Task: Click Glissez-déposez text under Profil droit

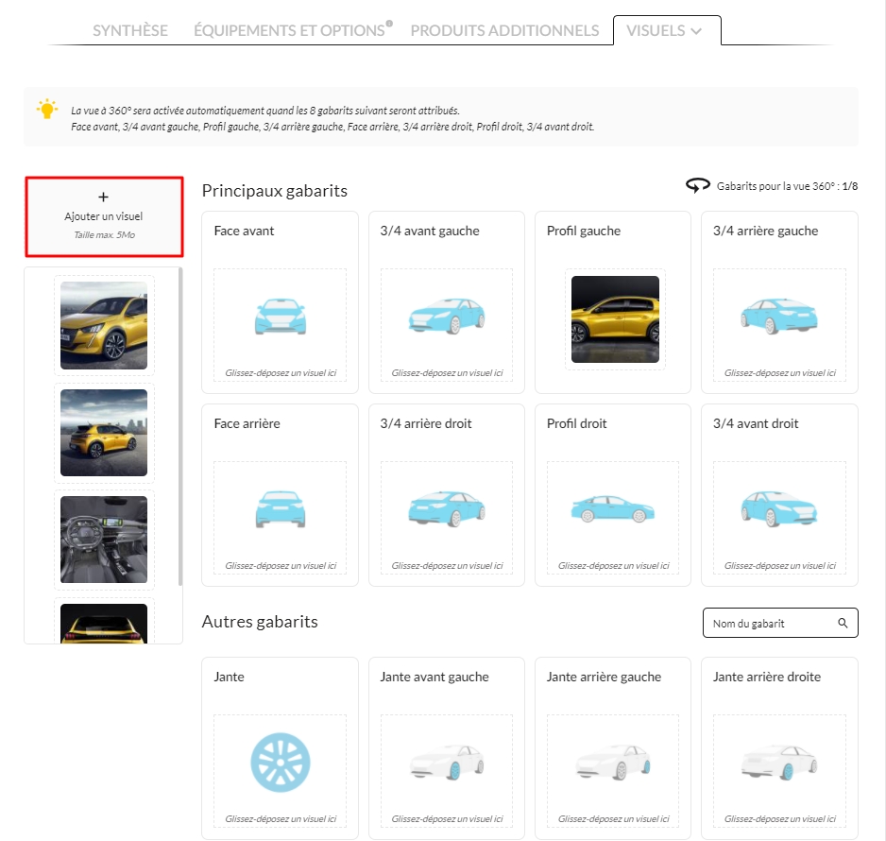Action: pyautogui.click(x=613, y=566)
